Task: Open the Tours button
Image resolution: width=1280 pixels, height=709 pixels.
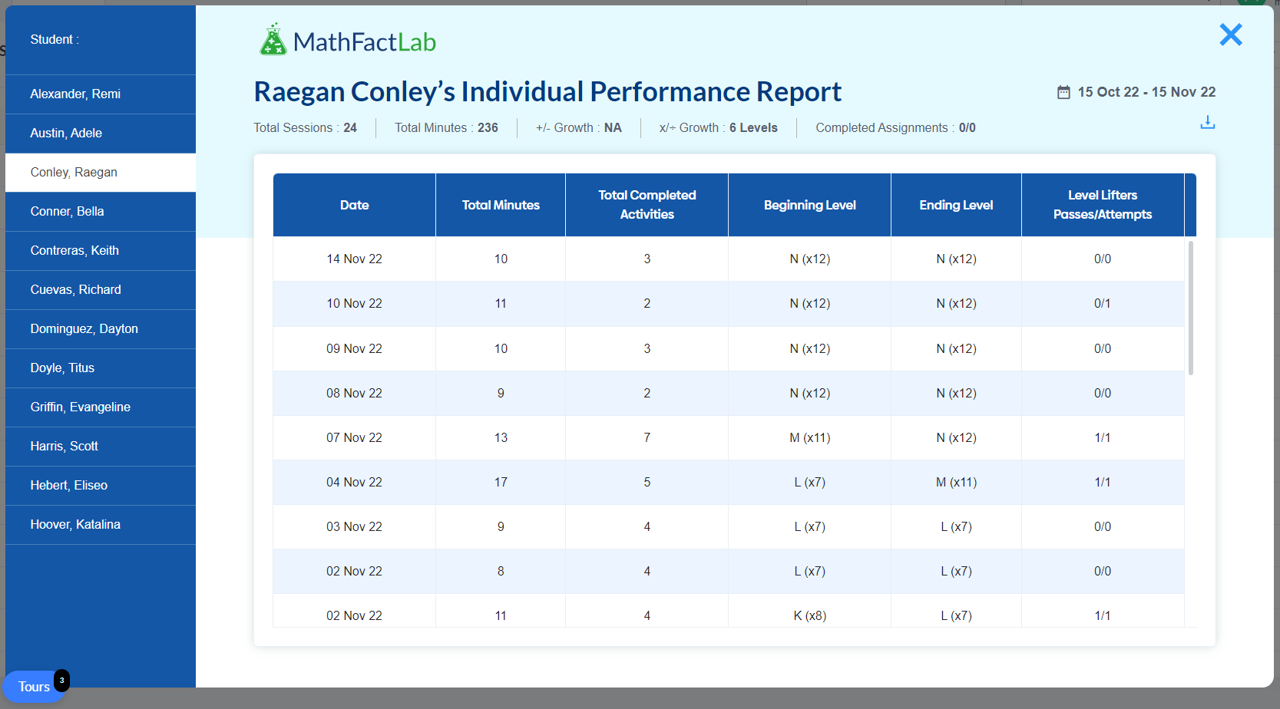Action: (x=34, y=687)
